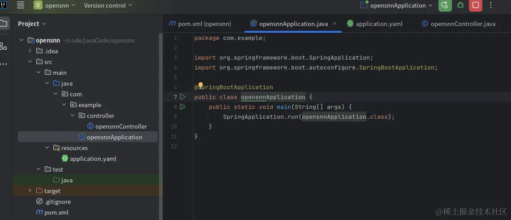Open the More tool windows ellipsis
The width and height of the screenshot is (511, 220).
pos(3,64)
